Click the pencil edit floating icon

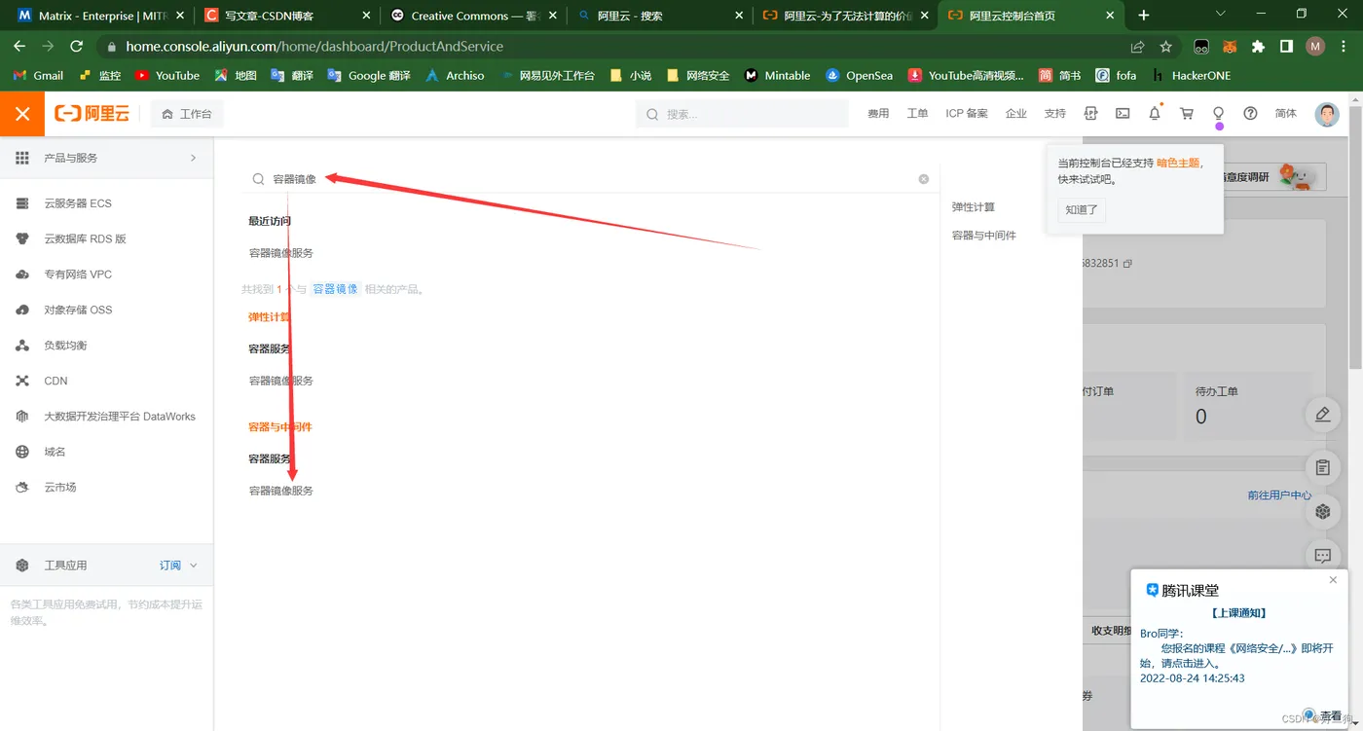[1322, 415]
